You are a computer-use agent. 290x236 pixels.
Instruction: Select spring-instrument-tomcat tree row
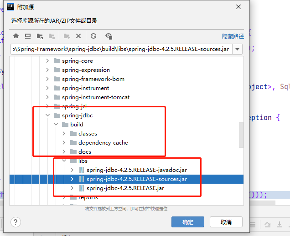[126, 97]
